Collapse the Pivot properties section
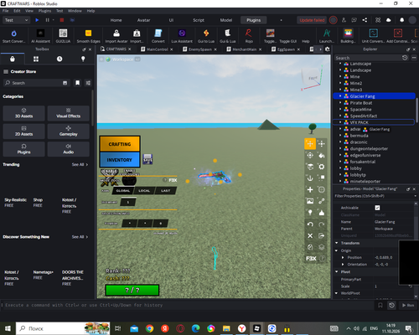 point(337,271)
